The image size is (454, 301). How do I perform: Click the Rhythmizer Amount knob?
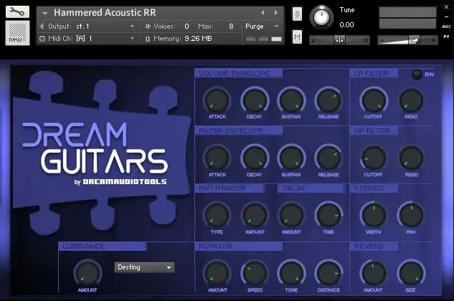255,216
